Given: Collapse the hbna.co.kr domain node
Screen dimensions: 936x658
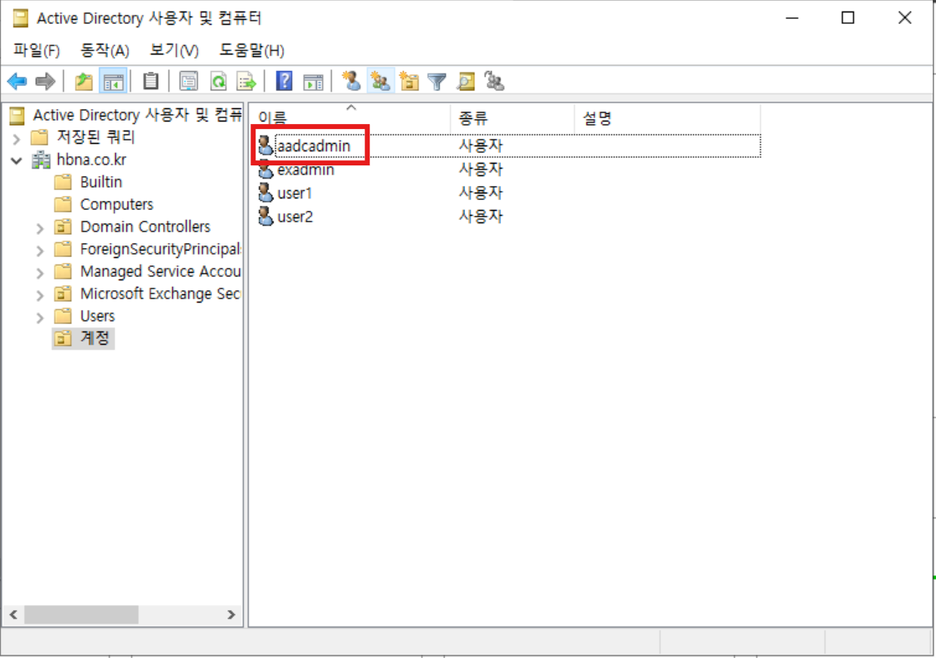Looking at the screenshot, I should tap(17, 160).
